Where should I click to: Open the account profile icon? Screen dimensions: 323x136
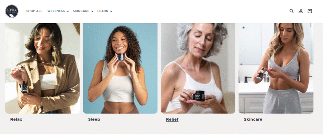[x=301, y=11]
